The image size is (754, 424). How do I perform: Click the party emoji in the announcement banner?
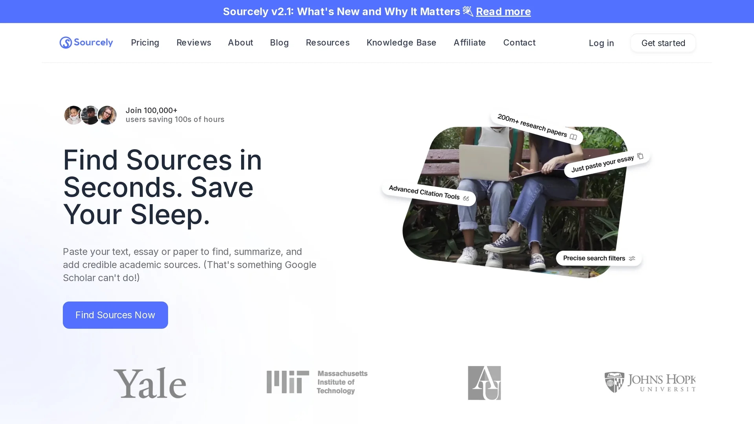point(468,11)
